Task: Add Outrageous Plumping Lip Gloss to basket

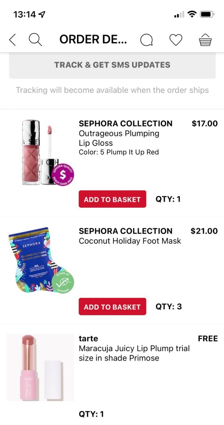Action: click(x=112, y=199)
